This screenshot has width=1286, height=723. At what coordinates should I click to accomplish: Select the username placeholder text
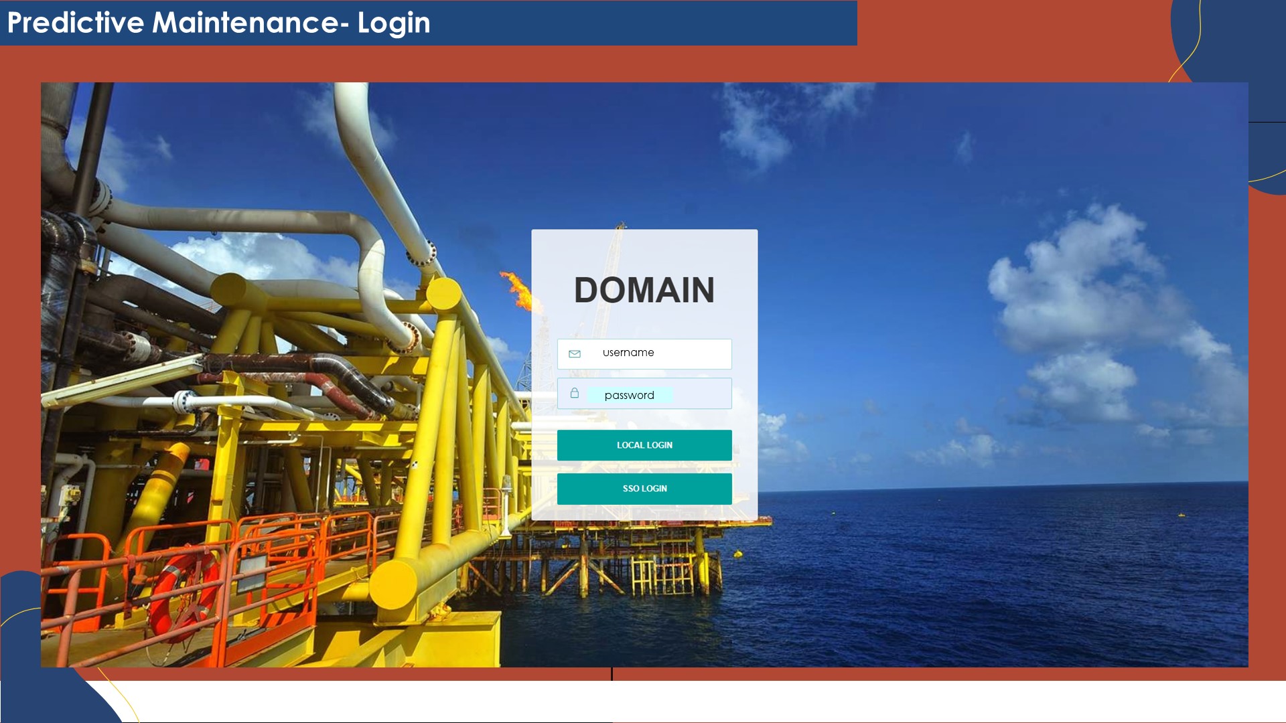[x=628, y=353]
